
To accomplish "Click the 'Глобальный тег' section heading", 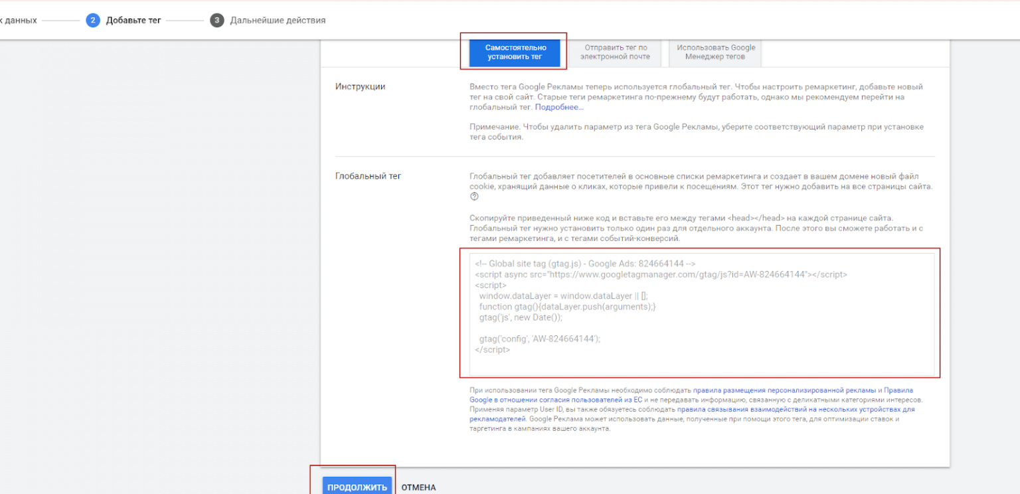I will [368, 176].
